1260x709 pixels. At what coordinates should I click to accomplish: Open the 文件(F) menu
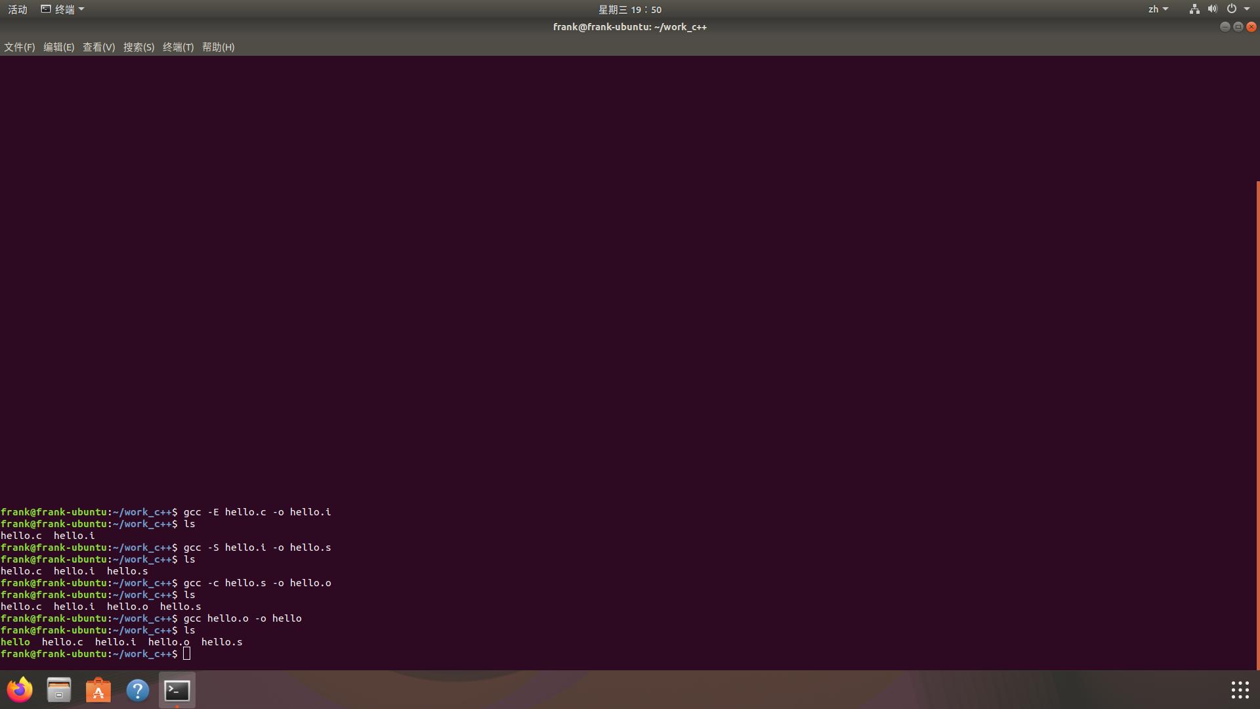[20, 47]
